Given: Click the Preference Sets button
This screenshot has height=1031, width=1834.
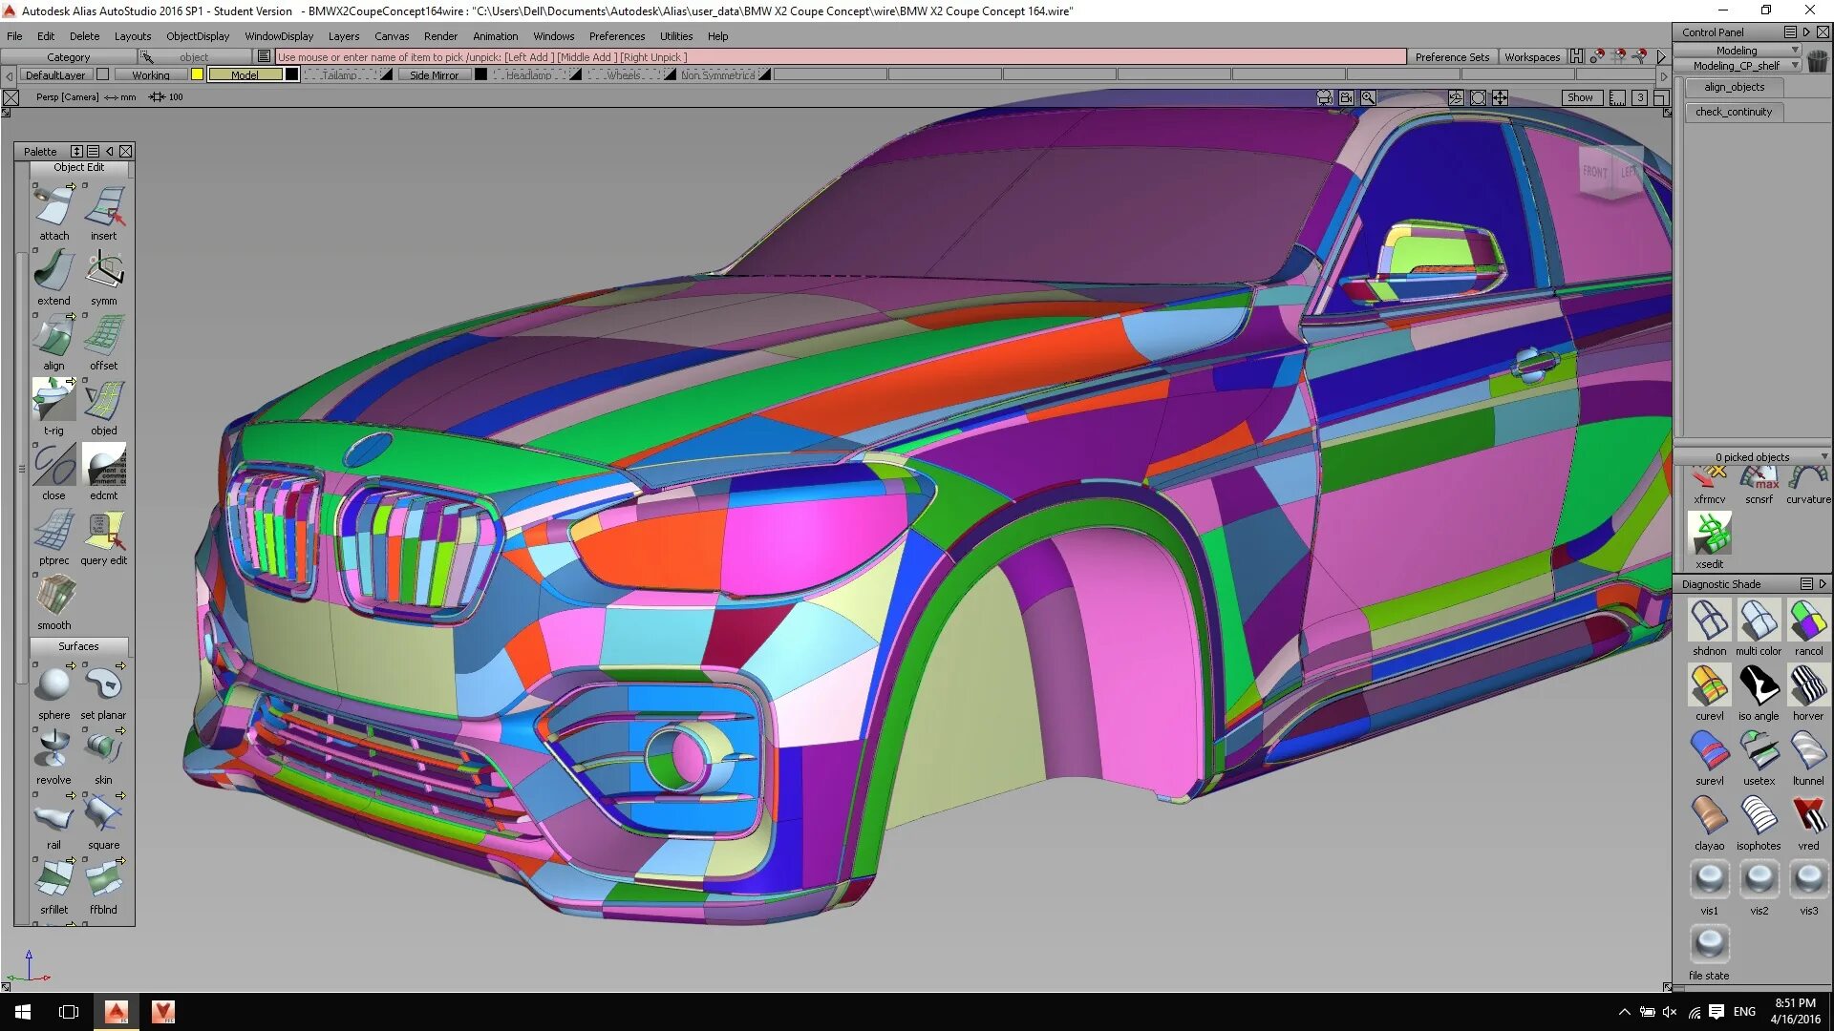Looking at the screenshot, I should (1452, 57).
